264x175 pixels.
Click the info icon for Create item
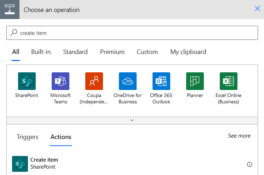(x=249, y=164)
